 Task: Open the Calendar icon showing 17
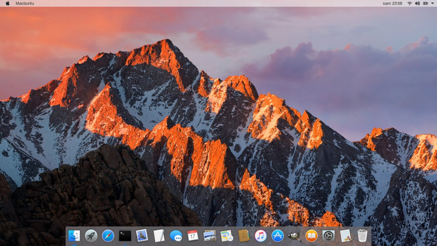click(193, 236)
